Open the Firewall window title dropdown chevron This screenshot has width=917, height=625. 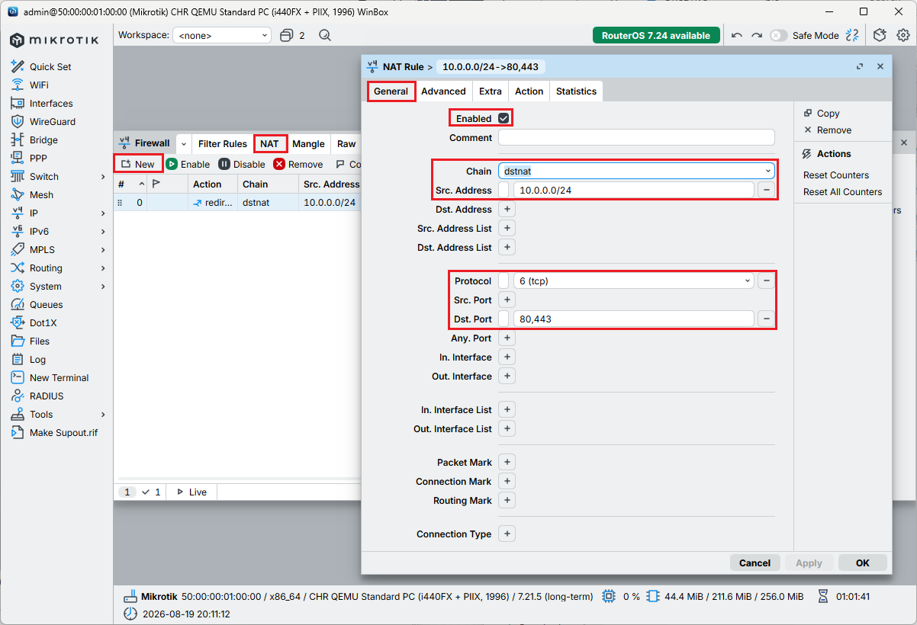pyautogui.click(x=183, y=143)
